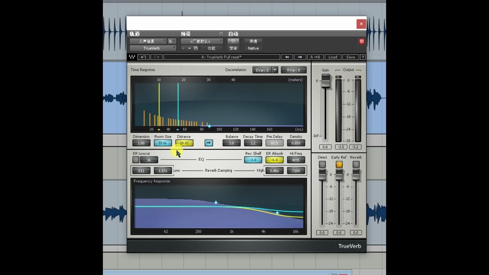This screenshot has height=275, width=489.
Task: Click the Rev Shelf value -3.0
Action: 253,160
